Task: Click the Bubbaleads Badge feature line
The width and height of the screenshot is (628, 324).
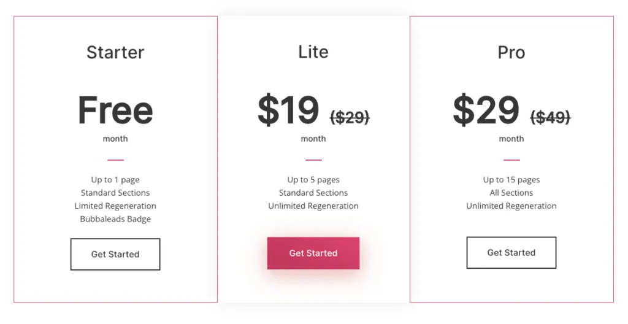Action: pyautogui.click(x=115, y=219)
